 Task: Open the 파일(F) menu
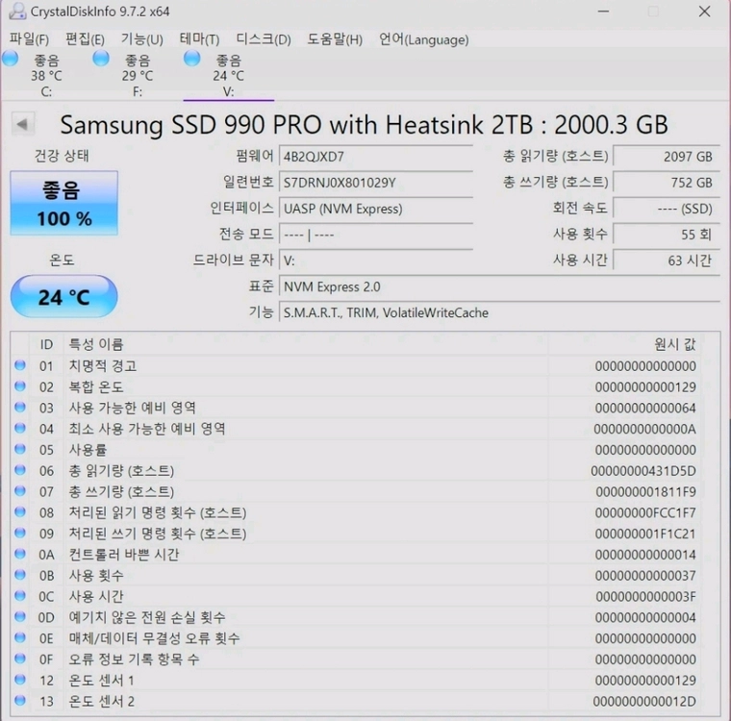tap(29, 39)
